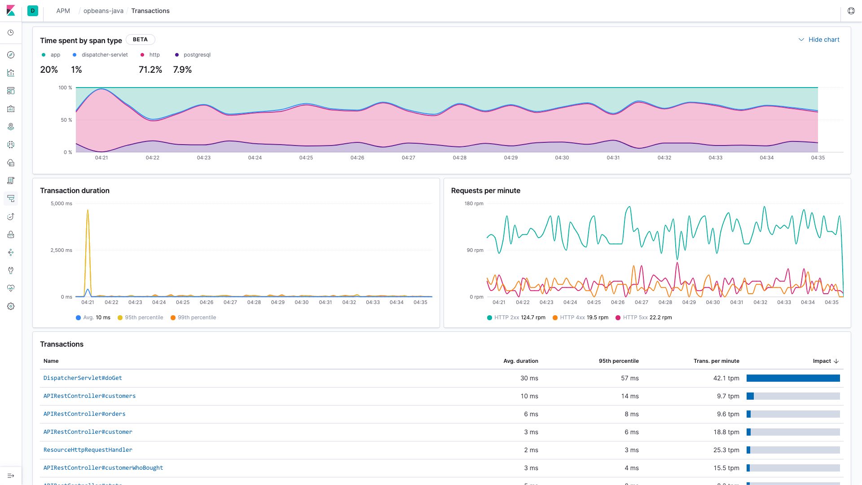
Task: Go to opbeans-java breadcrumb
Action: point(103,11)
